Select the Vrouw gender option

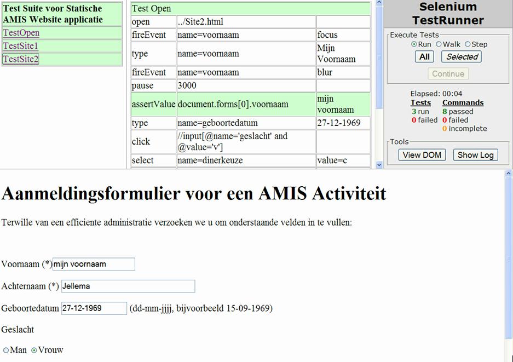(34, 350)
